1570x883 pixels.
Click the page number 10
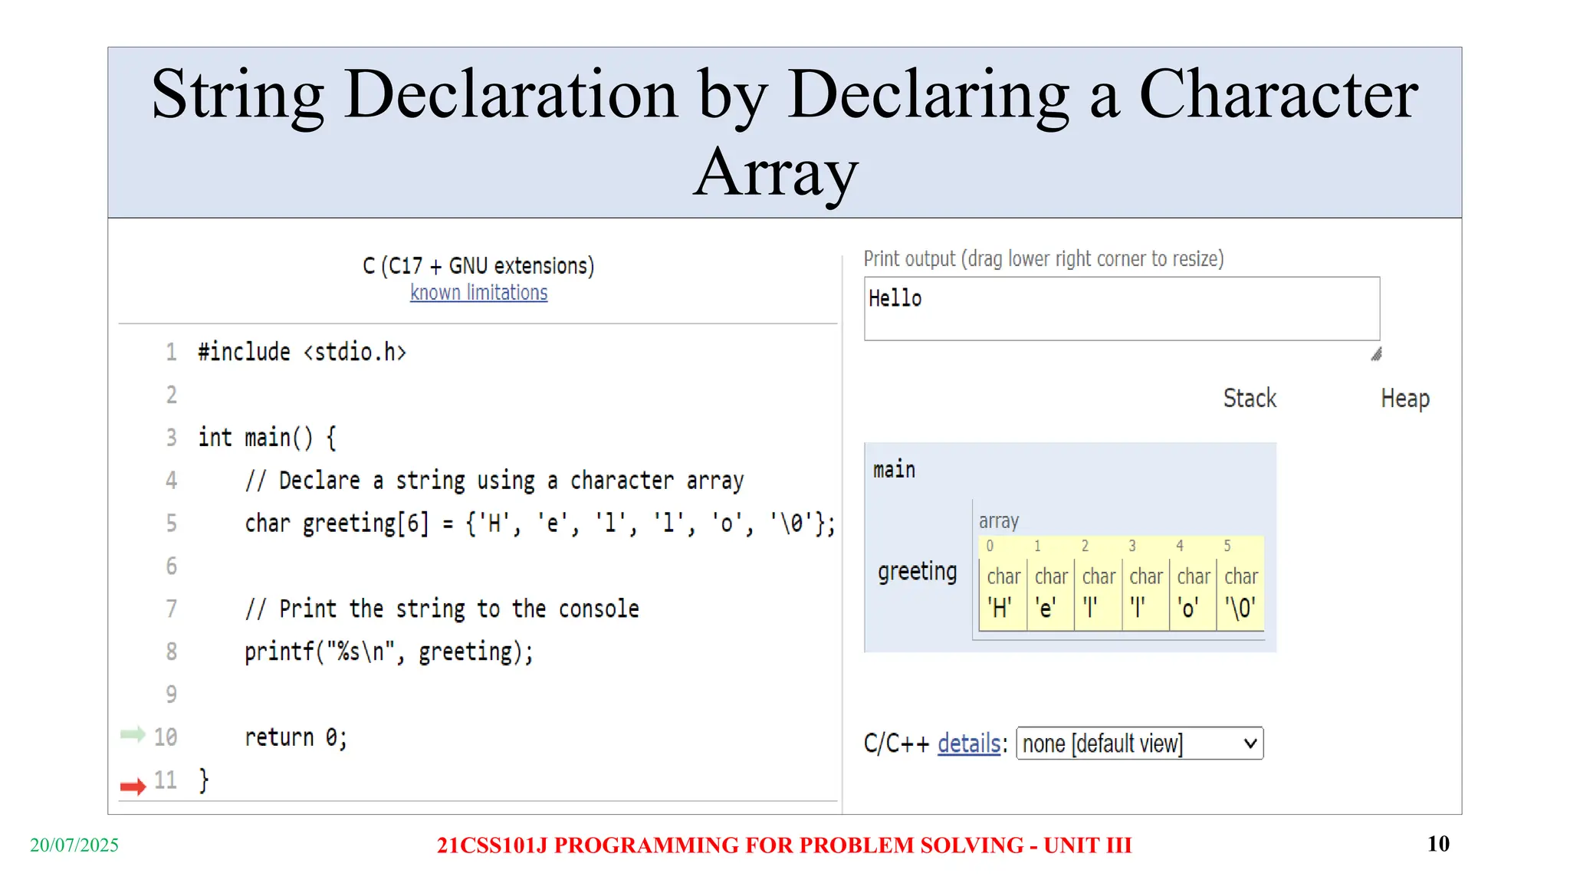coord(1438,844)
